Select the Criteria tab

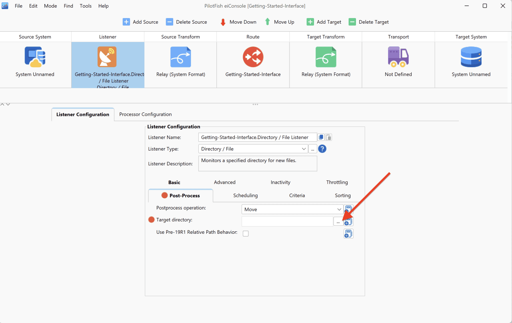tap(297, 195)
